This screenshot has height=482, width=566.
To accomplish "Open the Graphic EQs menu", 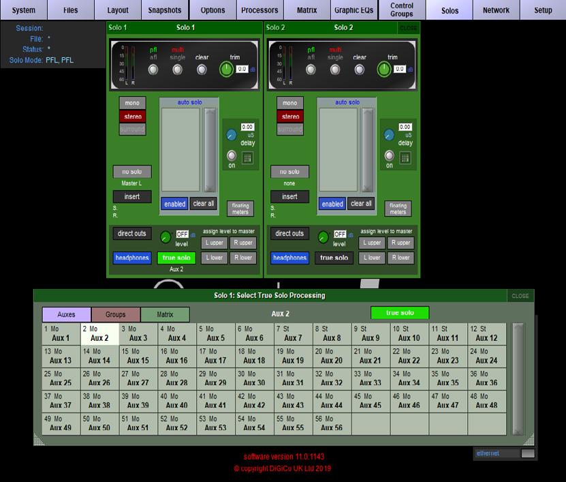I will tap(353, 10).
